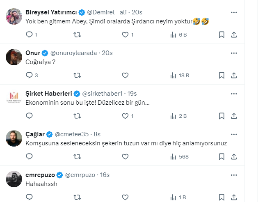Image resolution: width=258 pixels, height=202 pixels.
Task: Open Şirket Haberleri logo avatar
Action: (x=14, y=98)
